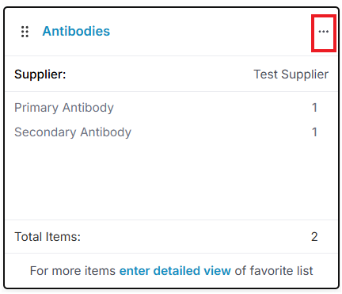Click the total count value 2
Screen dimensions: 342x294
tap(314, 237)
